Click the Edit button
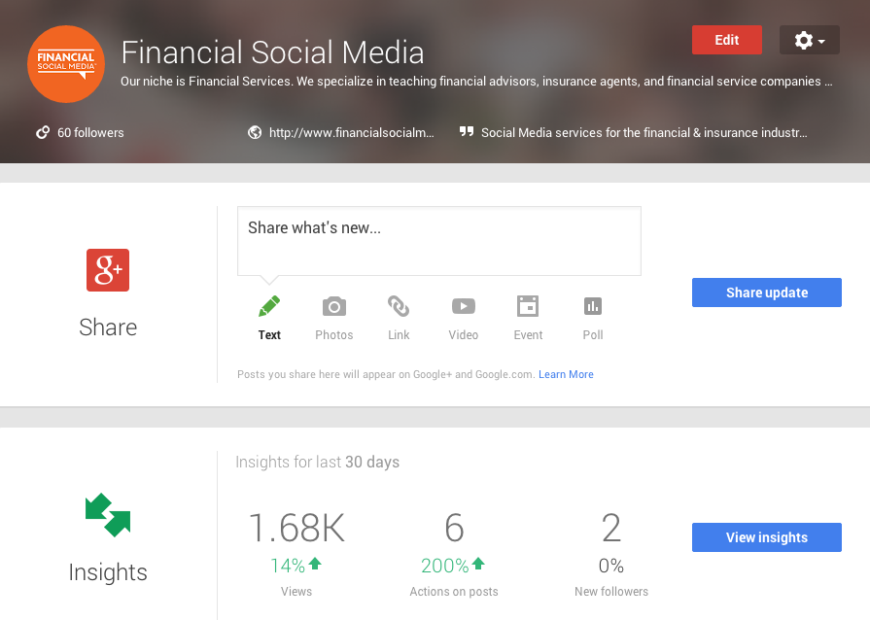This screenshot has width=870, height=620. click(x=726, y=40)
